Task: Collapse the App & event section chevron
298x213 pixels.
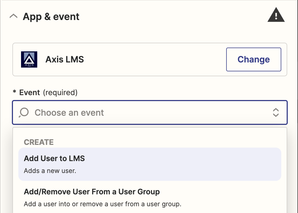Action: [13, 16]
